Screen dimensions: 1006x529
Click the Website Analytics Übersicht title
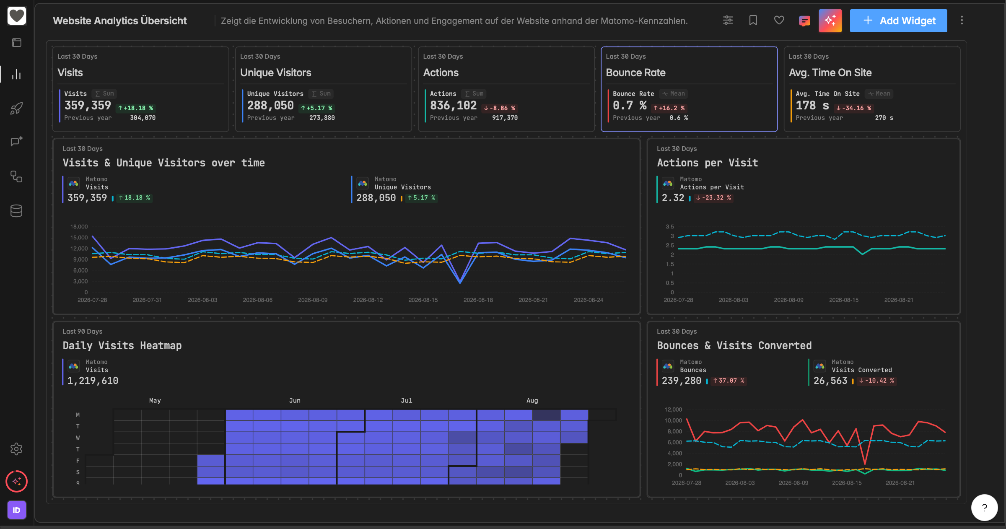[x=120, y=21]
